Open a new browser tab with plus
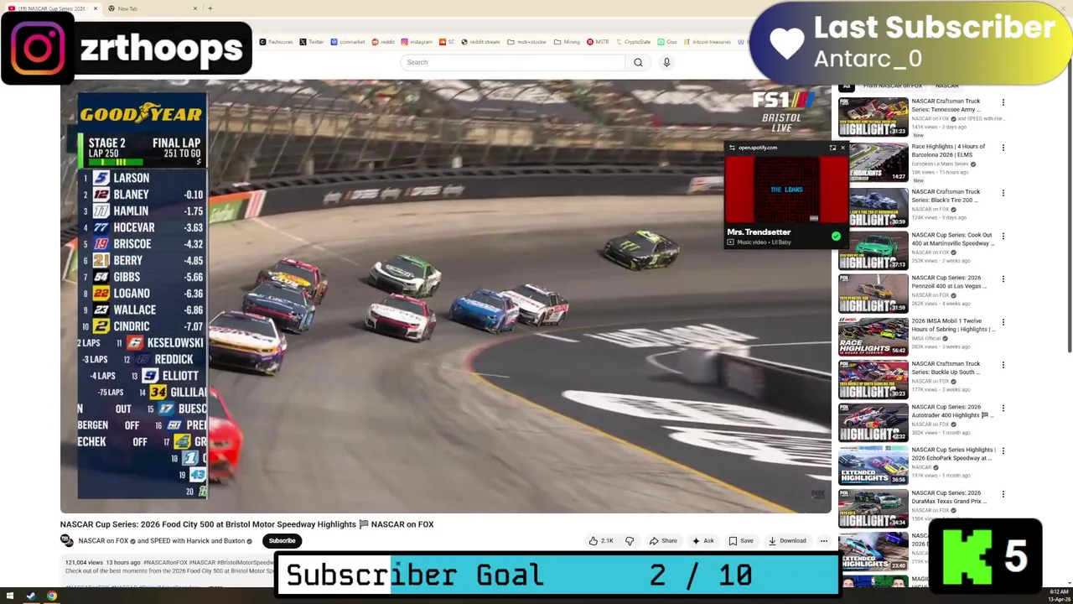Viewport: 1073px width, 604px height. pos(210,8)
